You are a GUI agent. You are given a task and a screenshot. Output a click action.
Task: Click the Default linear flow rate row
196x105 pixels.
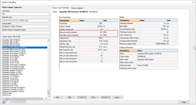click(88, 47)
